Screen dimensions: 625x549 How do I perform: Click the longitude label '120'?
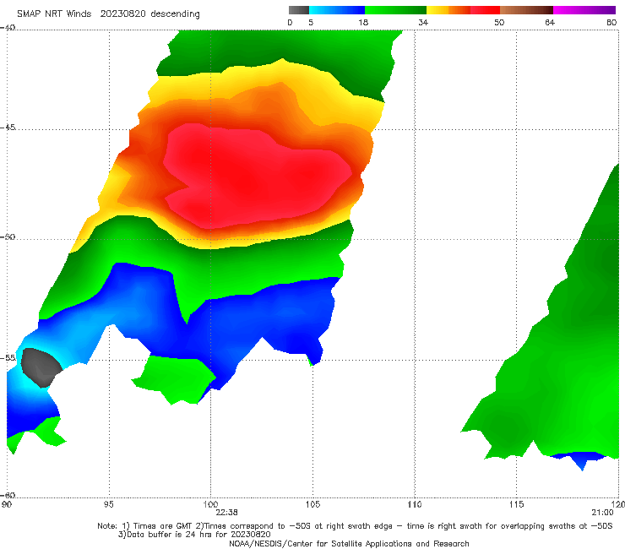coord(617,504)
